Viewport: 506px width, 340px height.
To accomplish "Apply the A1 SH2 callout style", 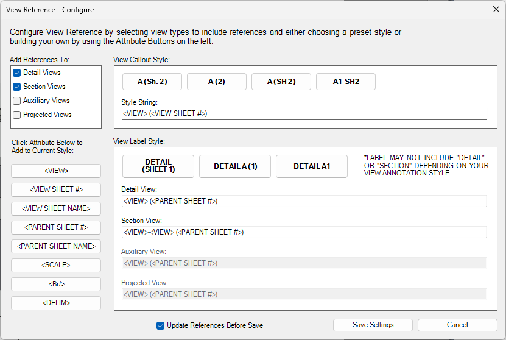I will point(345,82).
